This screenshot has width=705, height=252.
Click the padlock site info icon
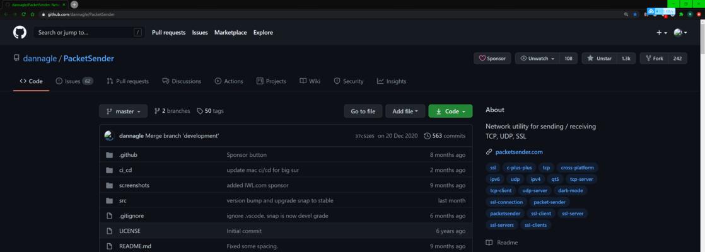44,14
